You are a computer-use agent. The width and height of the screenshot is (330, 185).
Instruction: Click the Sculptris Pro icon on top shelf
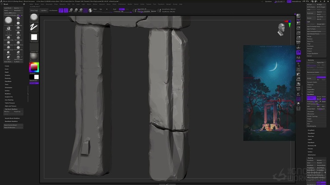tap(90, 10)
